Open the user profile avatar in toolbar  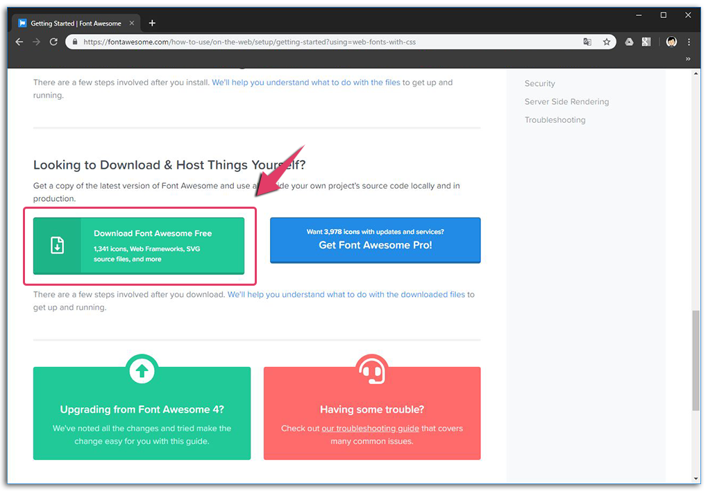[x=671, y=42]
